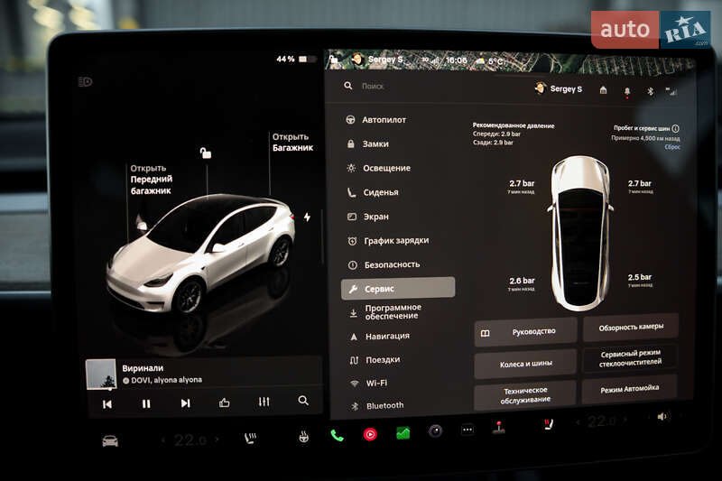Click the volume speaker icon
Image resolution: width=722 pixels, height=481 pixels.
coord(662,417)
